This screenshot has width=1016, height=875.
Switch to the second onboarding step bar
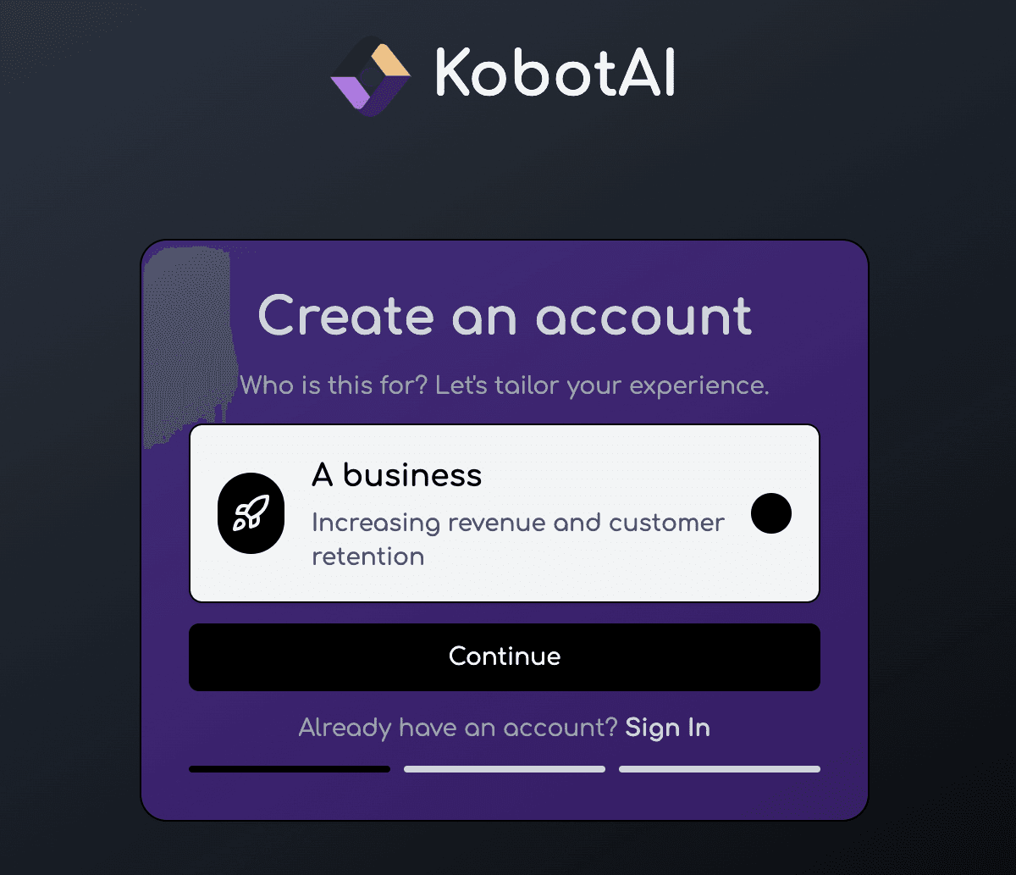click(x=505, y=769)
